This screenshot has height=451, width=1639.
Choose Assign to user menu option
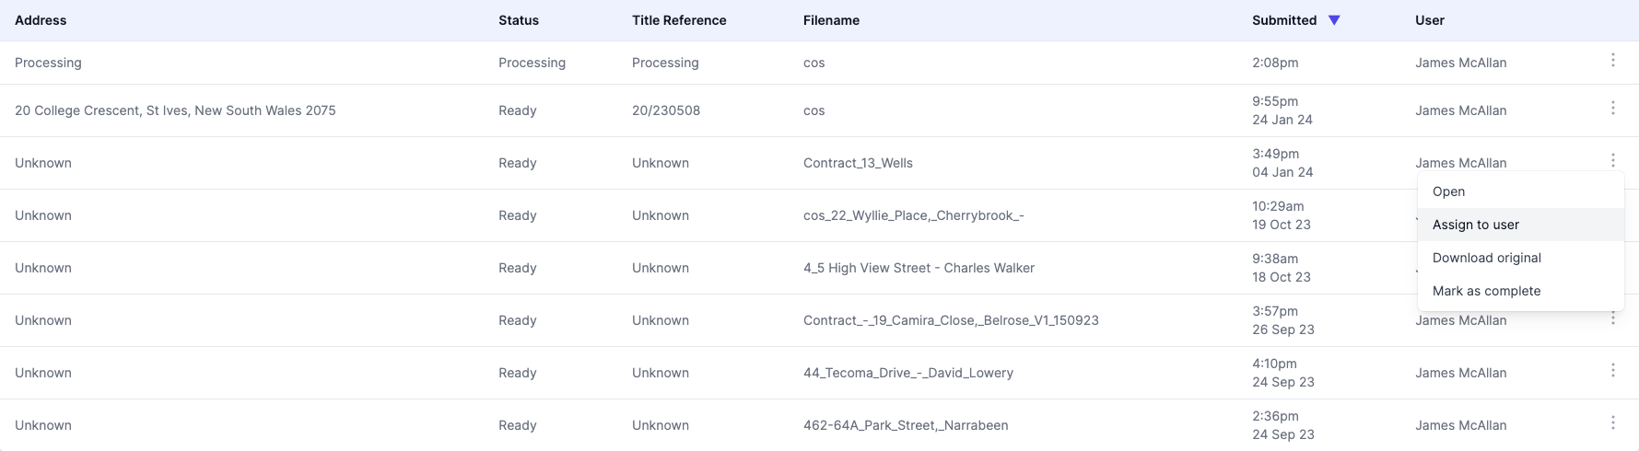point(1475,225)
